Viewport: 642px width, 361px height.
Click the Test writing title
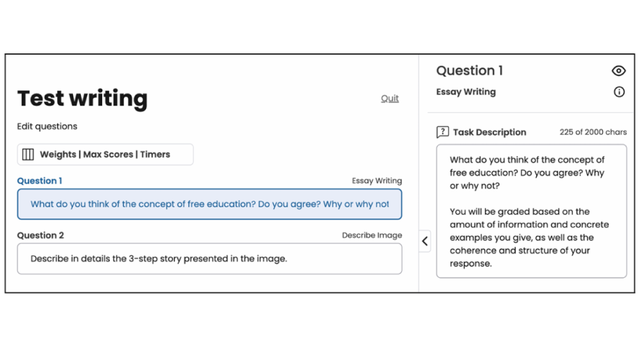[82, 98]
